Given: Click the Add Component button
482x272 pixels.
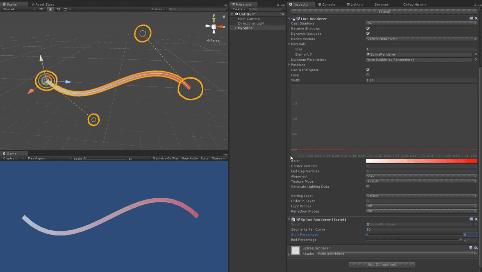Looking at the screenshot, I should [x=382, y=265].
